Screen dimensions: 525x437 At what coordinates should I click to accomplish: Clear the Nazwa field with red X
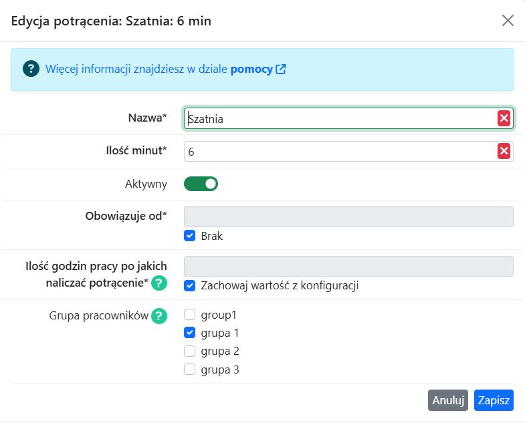[x=504, y=118]
